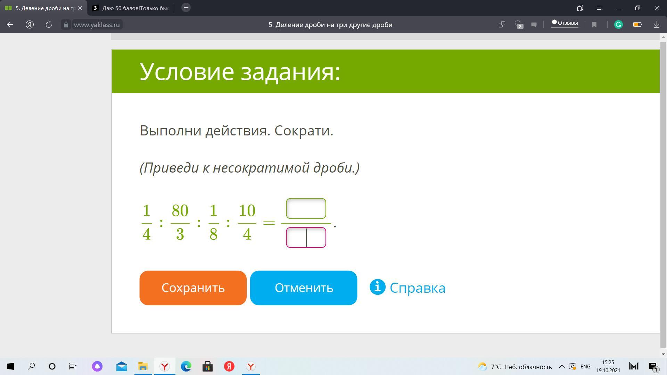Open Task View on the taskbar
The width and height of the screenshot is (667, 375).
point(73,366)
